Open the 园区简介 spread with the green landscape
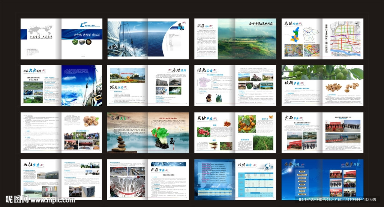 [235, 39]
